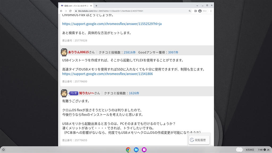Expand the tab search dropdown arrow
The width and height of the screenshot is (272, 153).
197,6
